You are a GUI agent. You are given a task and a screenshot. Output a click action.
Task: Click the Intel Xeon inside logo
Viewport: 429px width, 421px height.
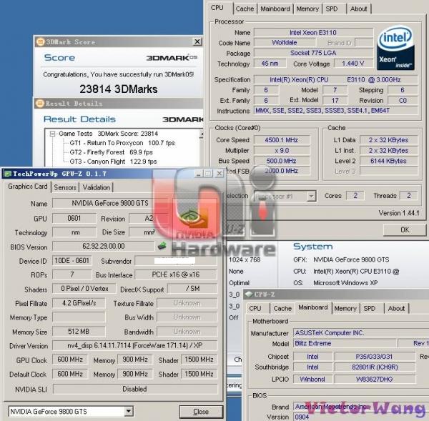click(x=395, y=48)
